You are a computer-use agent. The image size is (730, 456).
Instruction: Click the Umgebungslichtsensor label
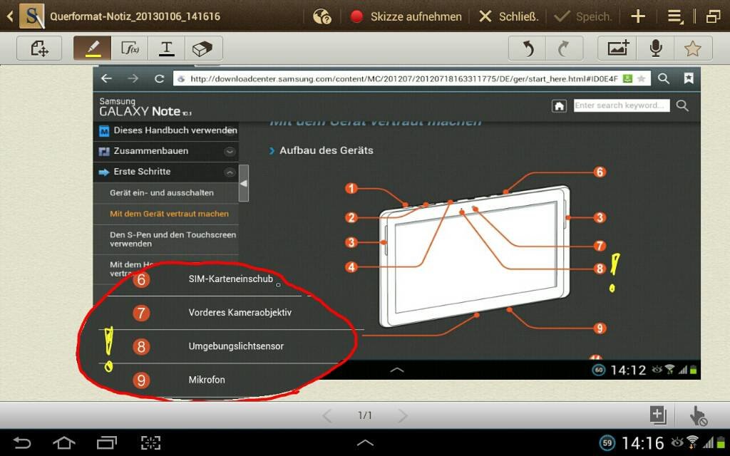click(x=236, y=346)
